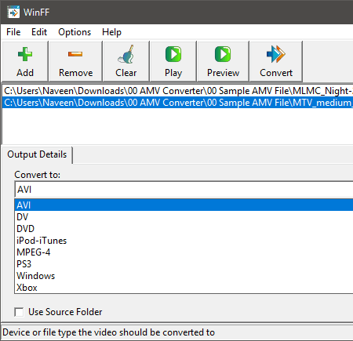Select the MLMC_Night file row

pos(178,91)
